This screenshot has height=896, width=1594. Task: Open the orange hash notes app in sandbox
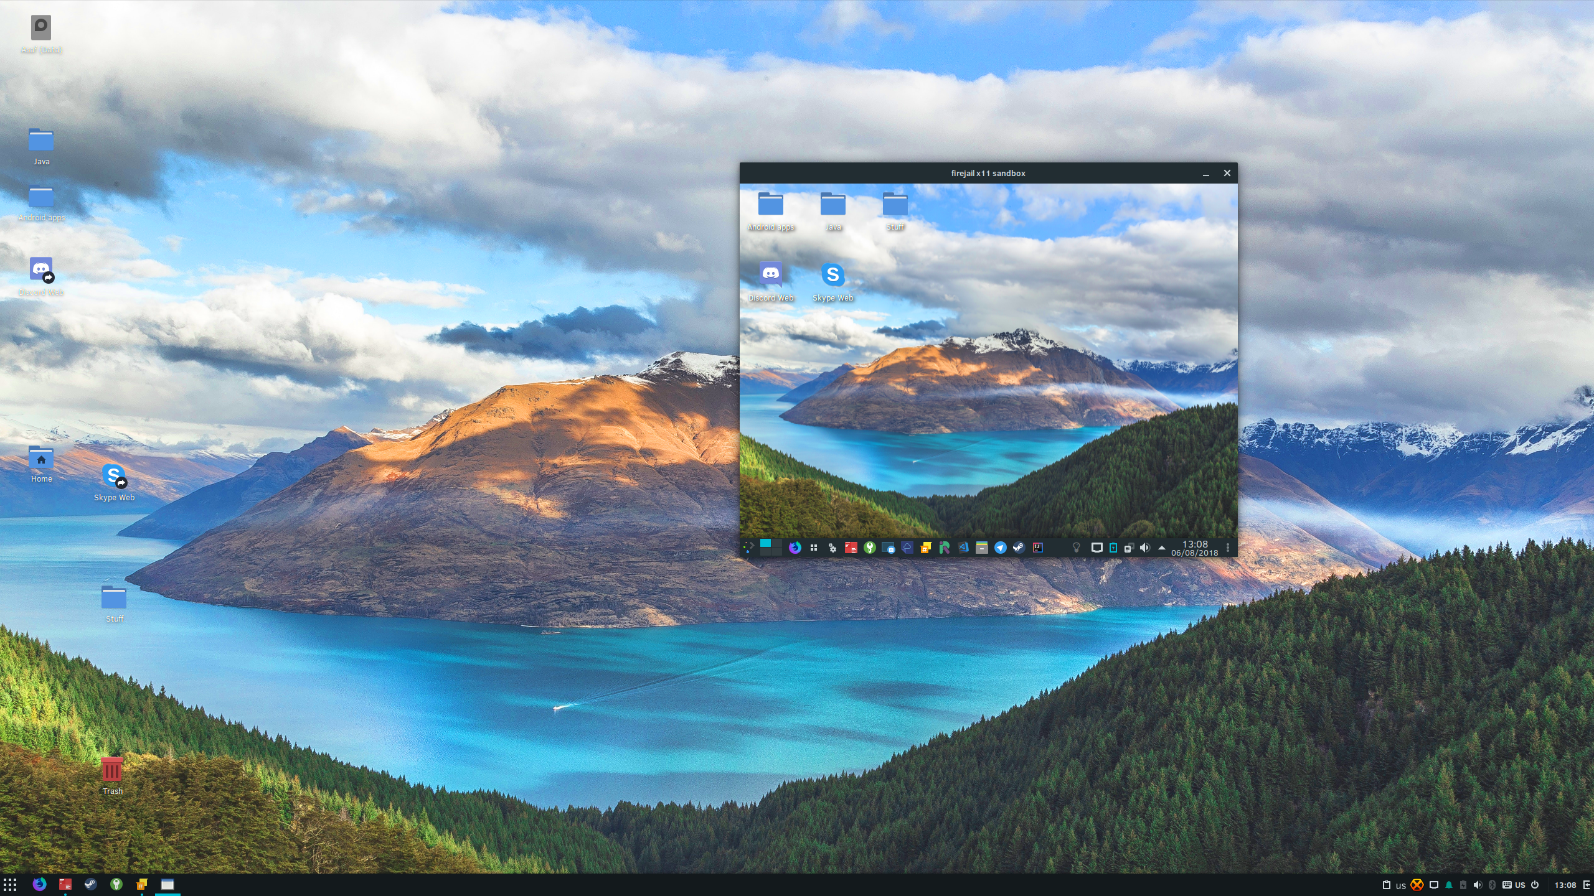[x=926, y=548]
